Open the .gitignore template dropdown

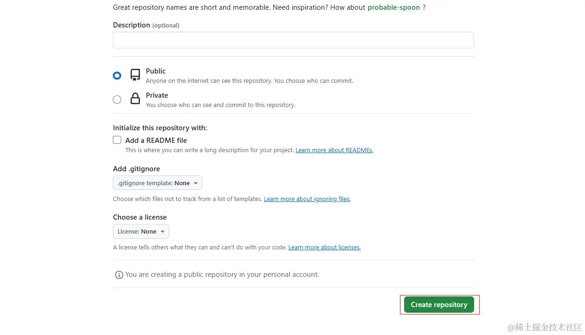(157, 183)
